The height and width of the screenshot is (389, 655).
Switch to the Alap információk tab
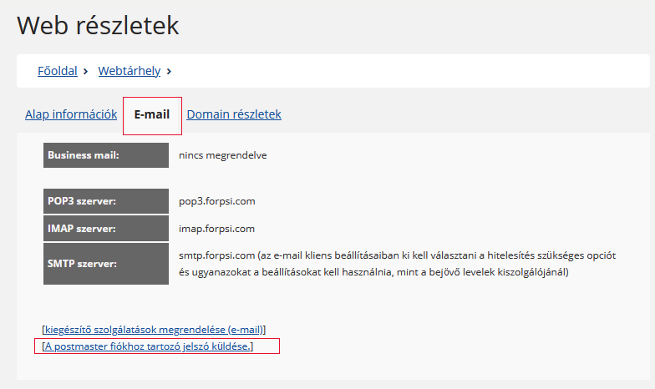pos(71,114)
